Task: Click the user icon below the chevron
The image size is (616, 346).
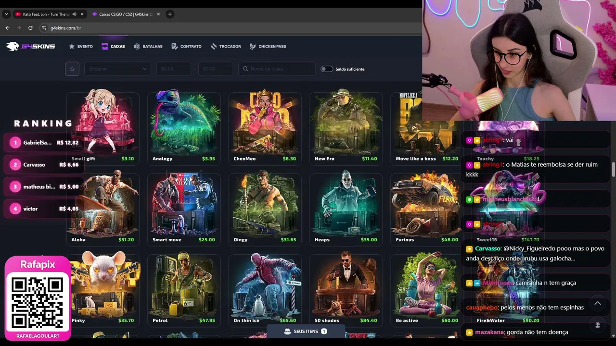Action: (598, 325)
